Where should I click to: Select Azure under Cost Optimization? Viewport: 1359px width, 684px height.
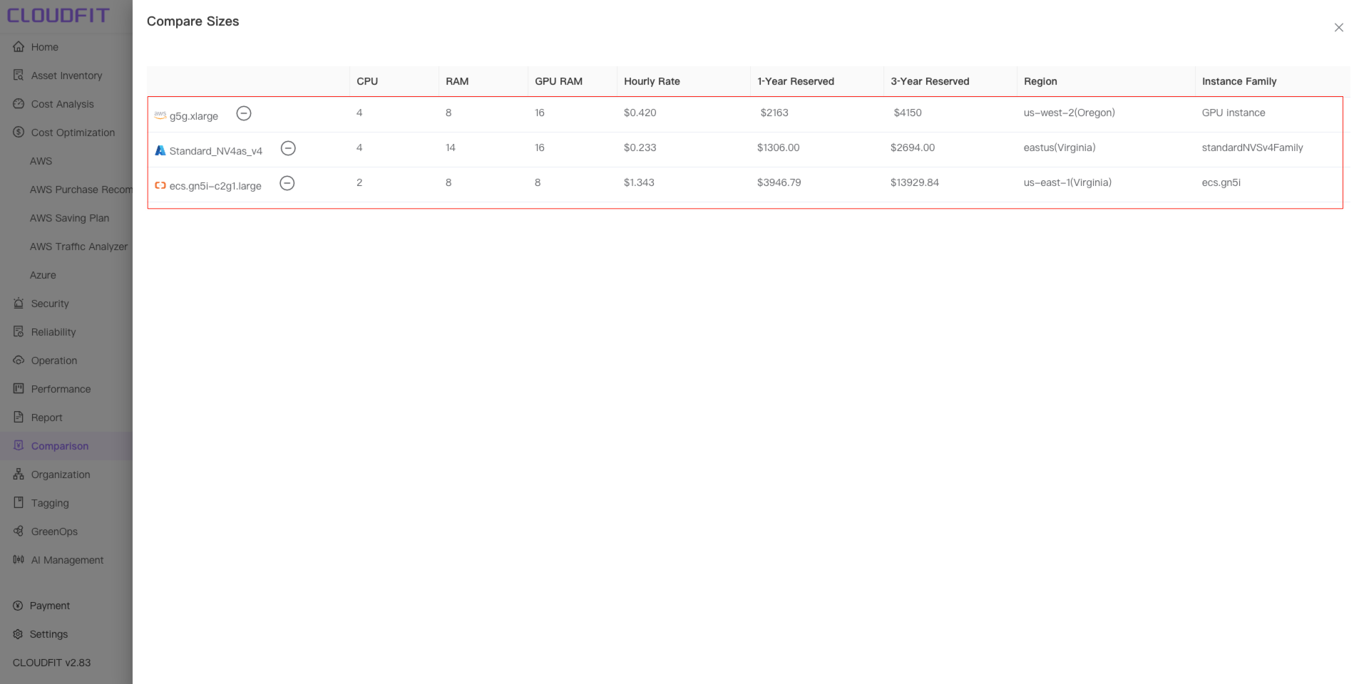43,275
